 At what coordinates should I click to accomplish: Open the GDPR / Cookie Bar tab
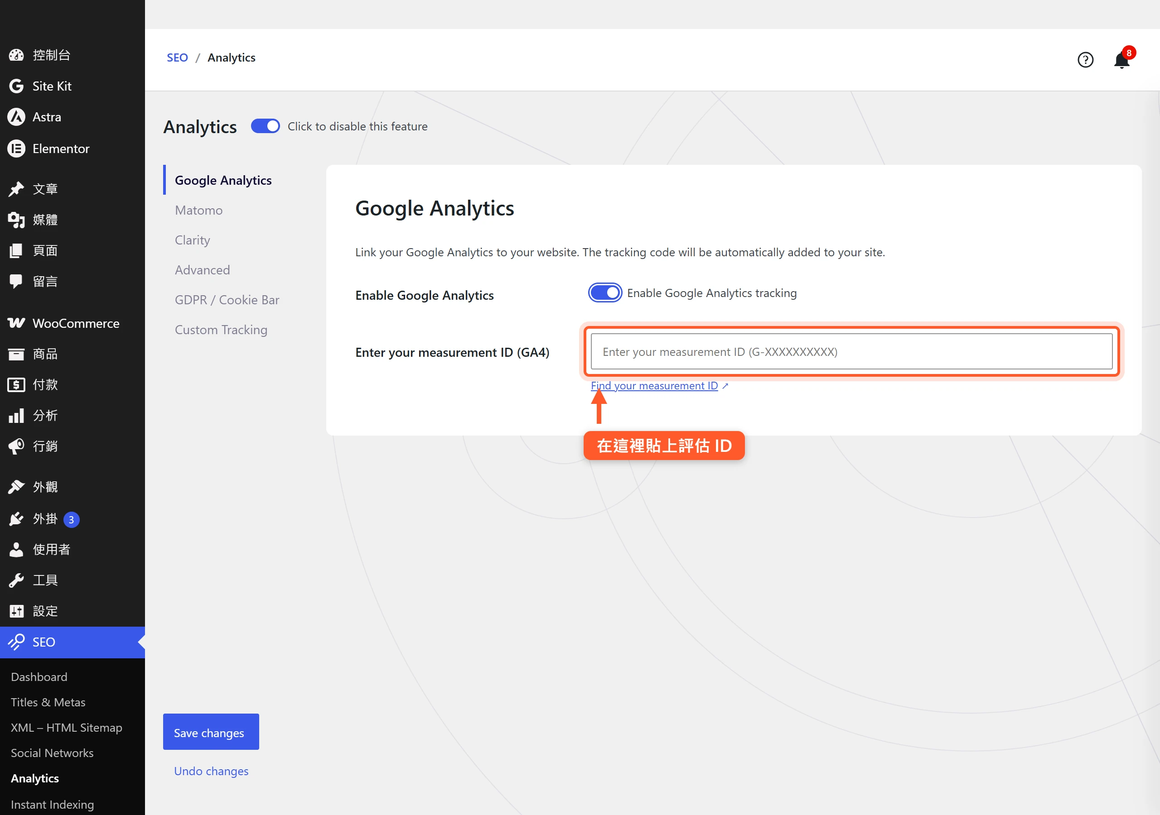point(227,300)
